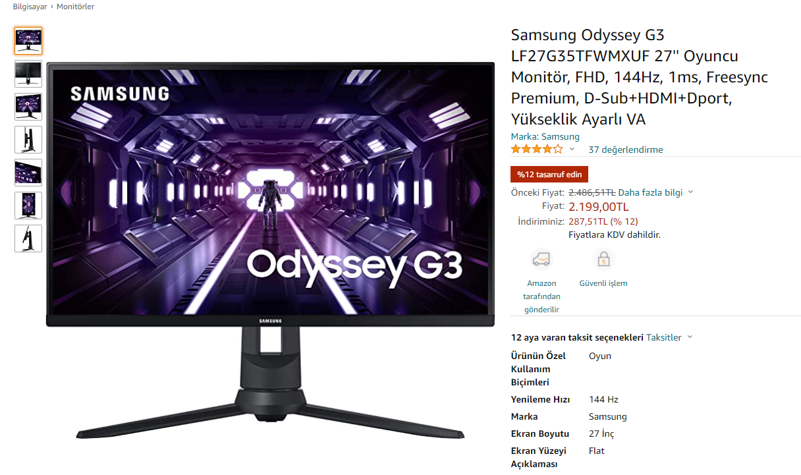The height and width of the screenshot is (475, 801).
Task: Select the first front-view monitor thumbnail
Action: pyautogui.click(x=28, y=41)
